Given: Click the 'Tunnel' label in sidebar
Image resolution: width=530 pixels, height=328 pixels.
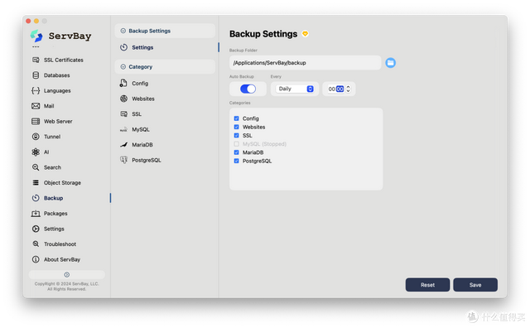Looking at the screenshot, I should (x=52, y=137).
